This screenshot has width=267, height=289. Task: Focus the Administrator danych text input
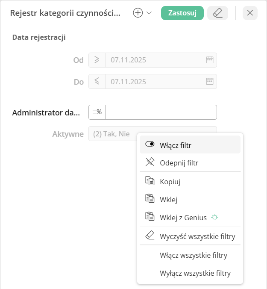[x=161, y=112]
